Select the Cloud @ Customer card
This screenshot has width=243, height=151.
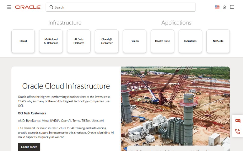107,41
